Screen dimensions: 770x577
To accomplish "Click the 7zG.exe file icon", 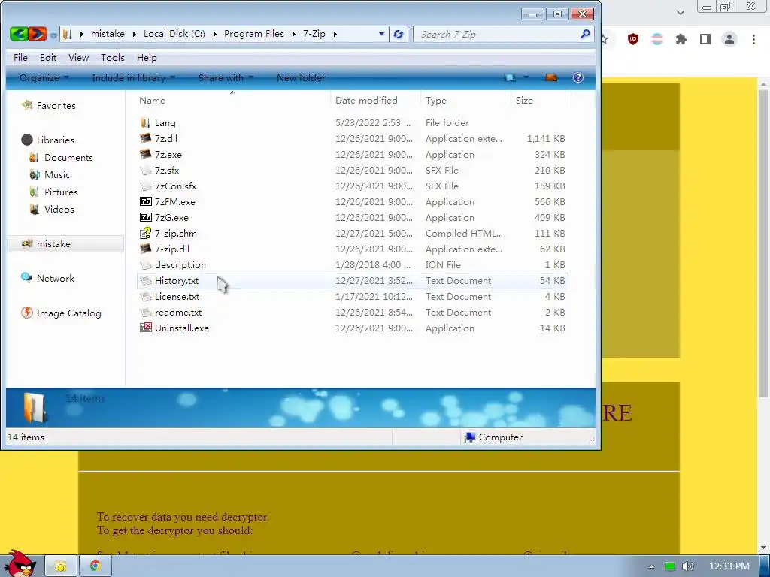I will (x=145, y=217).
